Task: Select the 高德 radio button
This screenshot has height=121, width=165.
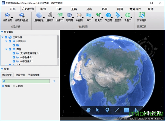Action: tap(3, 86)
